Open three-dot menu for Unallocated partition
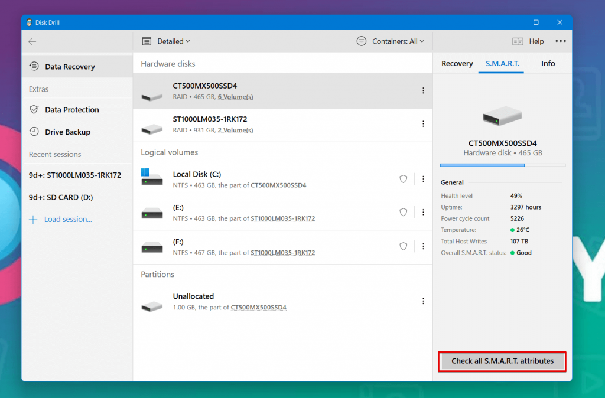This screenshot has width=605, height=398. (x=423, y=301)
